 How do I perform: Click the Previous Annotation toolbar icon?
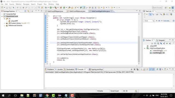point(104,8)
